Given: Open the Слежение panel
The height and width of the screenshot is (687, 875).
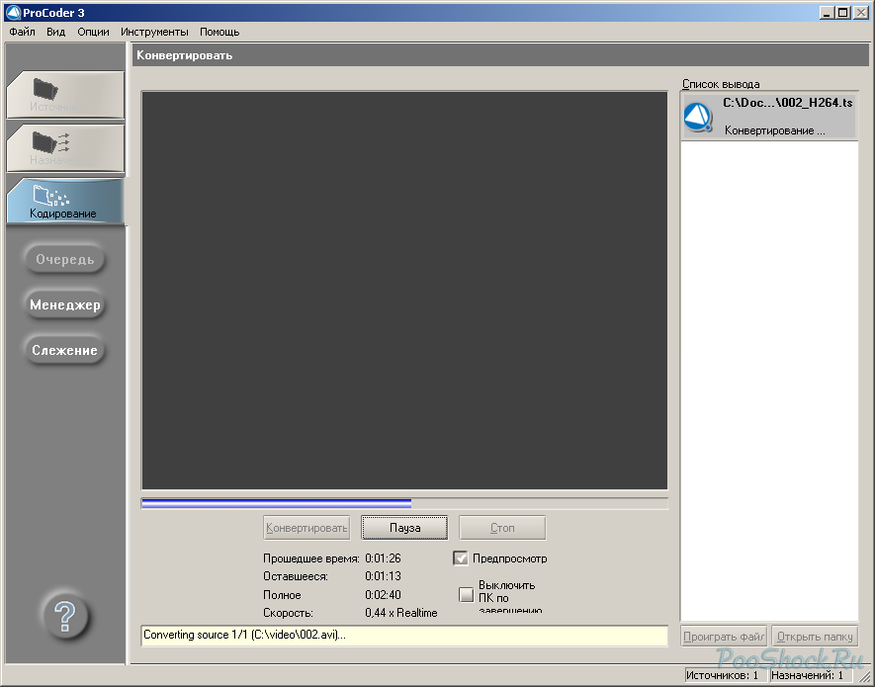Looking at the screenshot, I should click(64, 350).
